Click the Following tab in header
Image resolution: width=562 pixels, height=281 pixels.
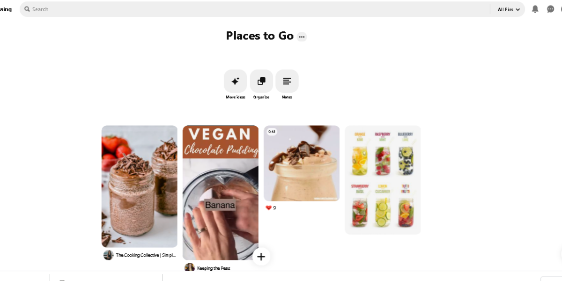coord(6,9)
